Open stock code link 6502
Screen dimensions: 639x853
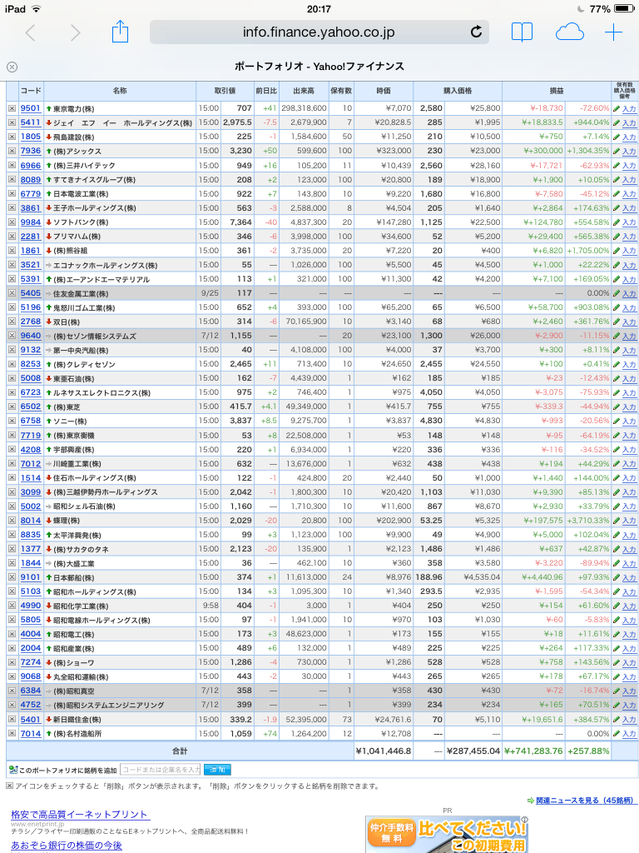[x=31, y=407]
